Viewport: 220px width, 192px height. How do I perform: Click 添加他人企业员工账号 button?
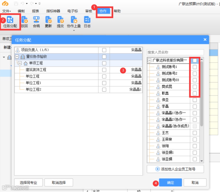point(175,169)
